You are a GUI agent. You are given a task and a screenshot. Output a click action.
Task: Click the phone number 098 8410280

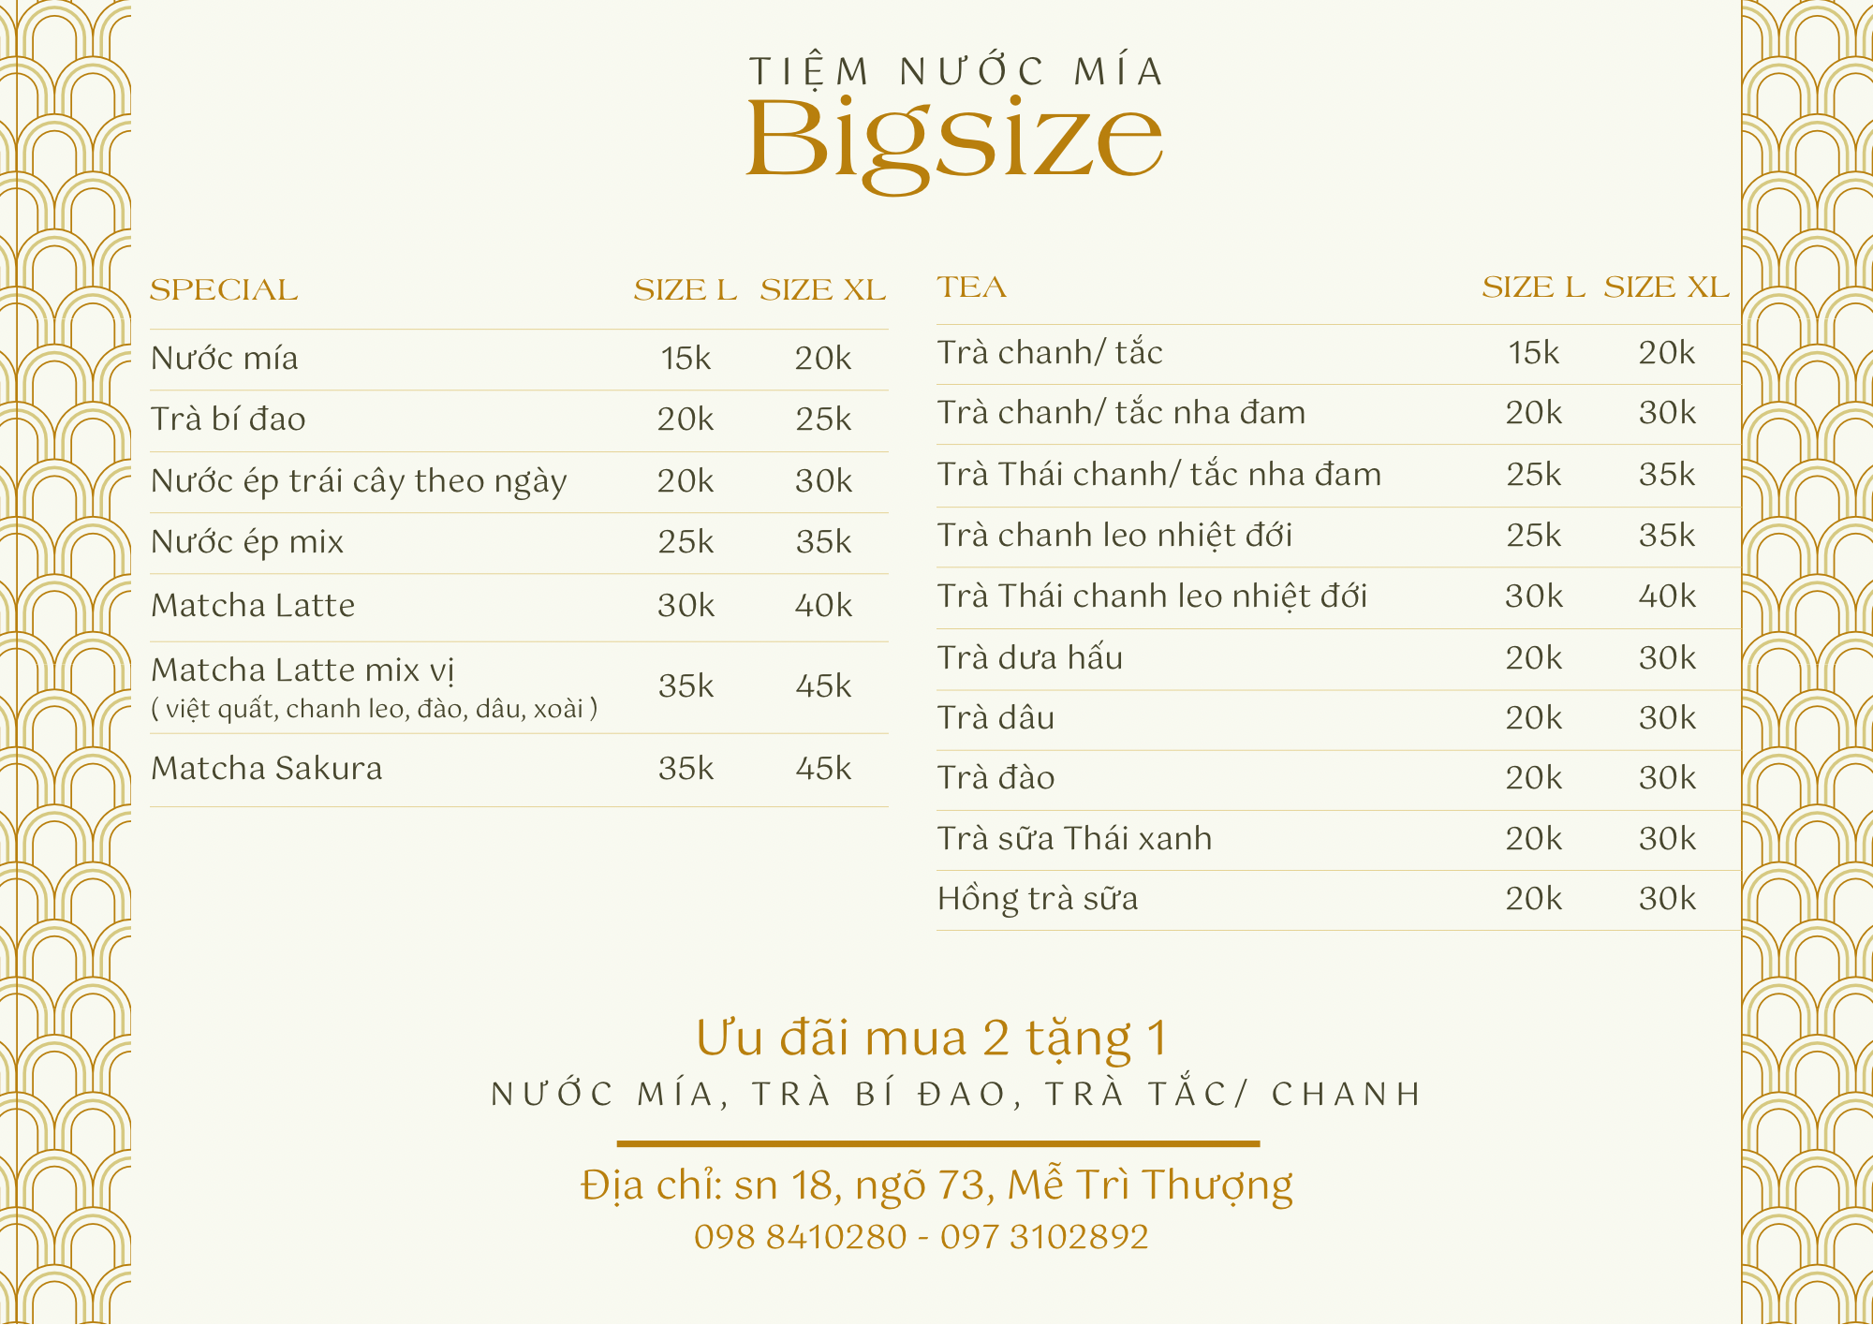point(801,1237)
